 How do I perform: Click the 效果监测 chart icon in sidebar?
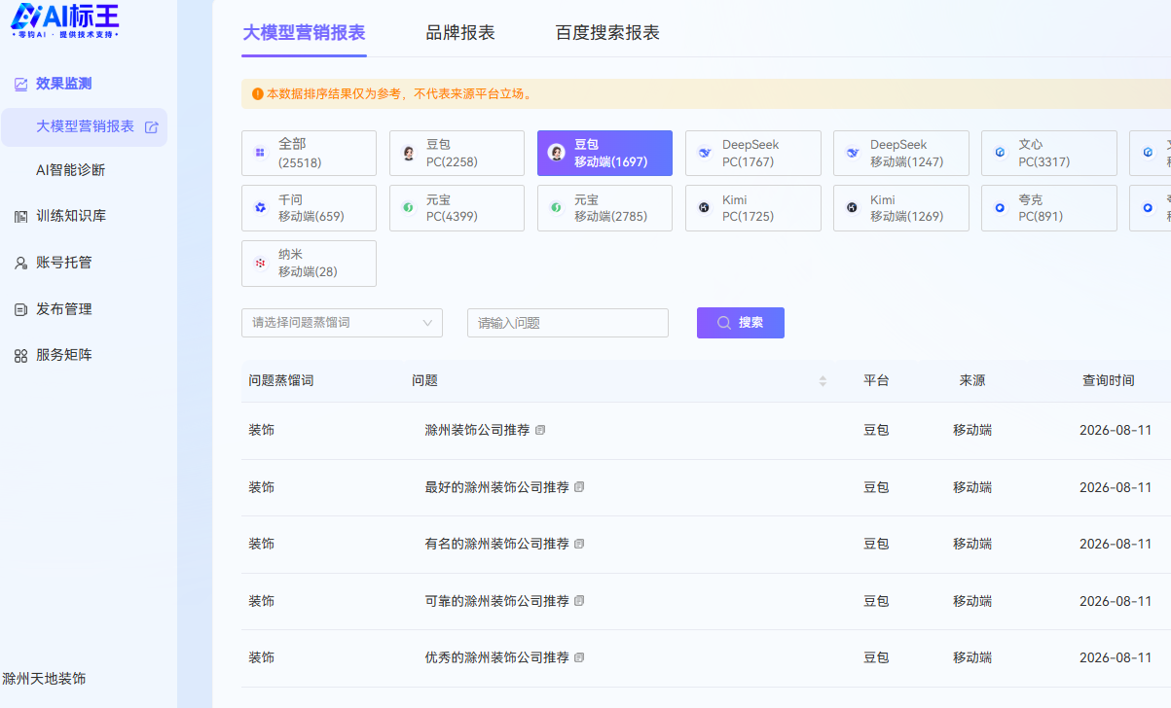[x=20, y=85]
